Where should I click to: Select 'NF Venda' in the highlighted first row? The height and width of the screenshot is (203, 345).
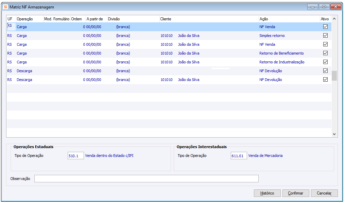coord(267,27)
